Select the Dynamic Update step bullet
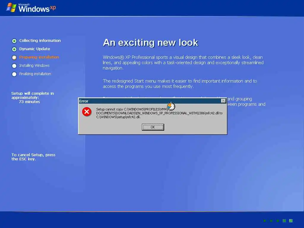 (14, 49)
